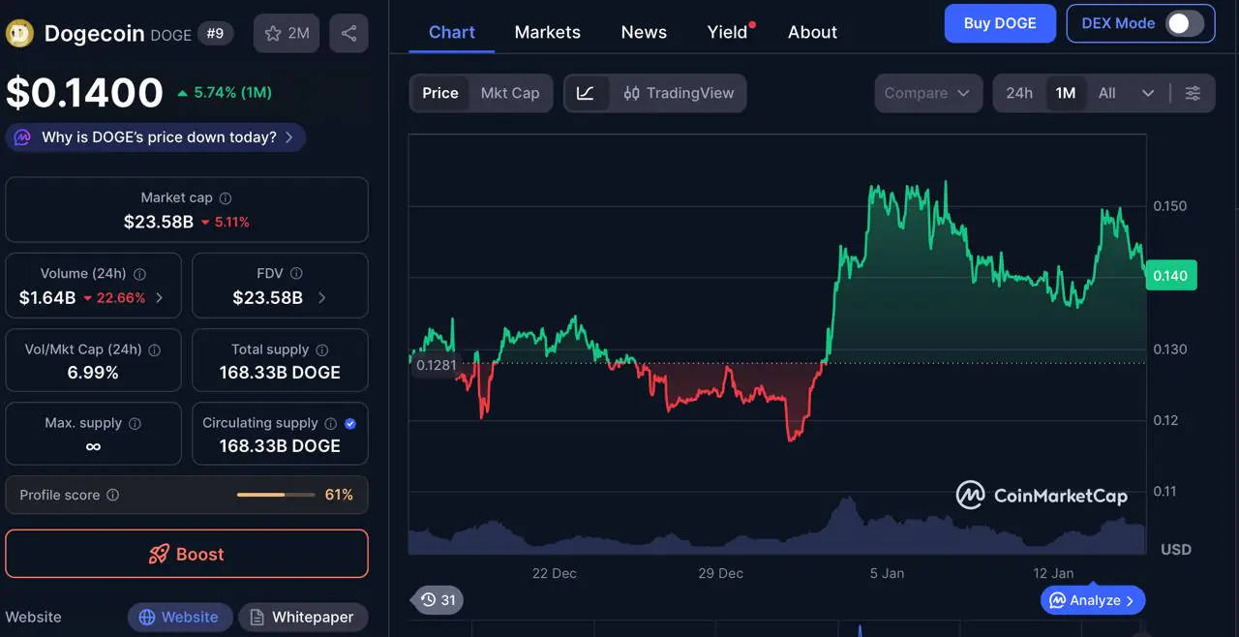1239x637 pixels.
Task: Switch to the Markets tab
Action: [x=547, y=32]
